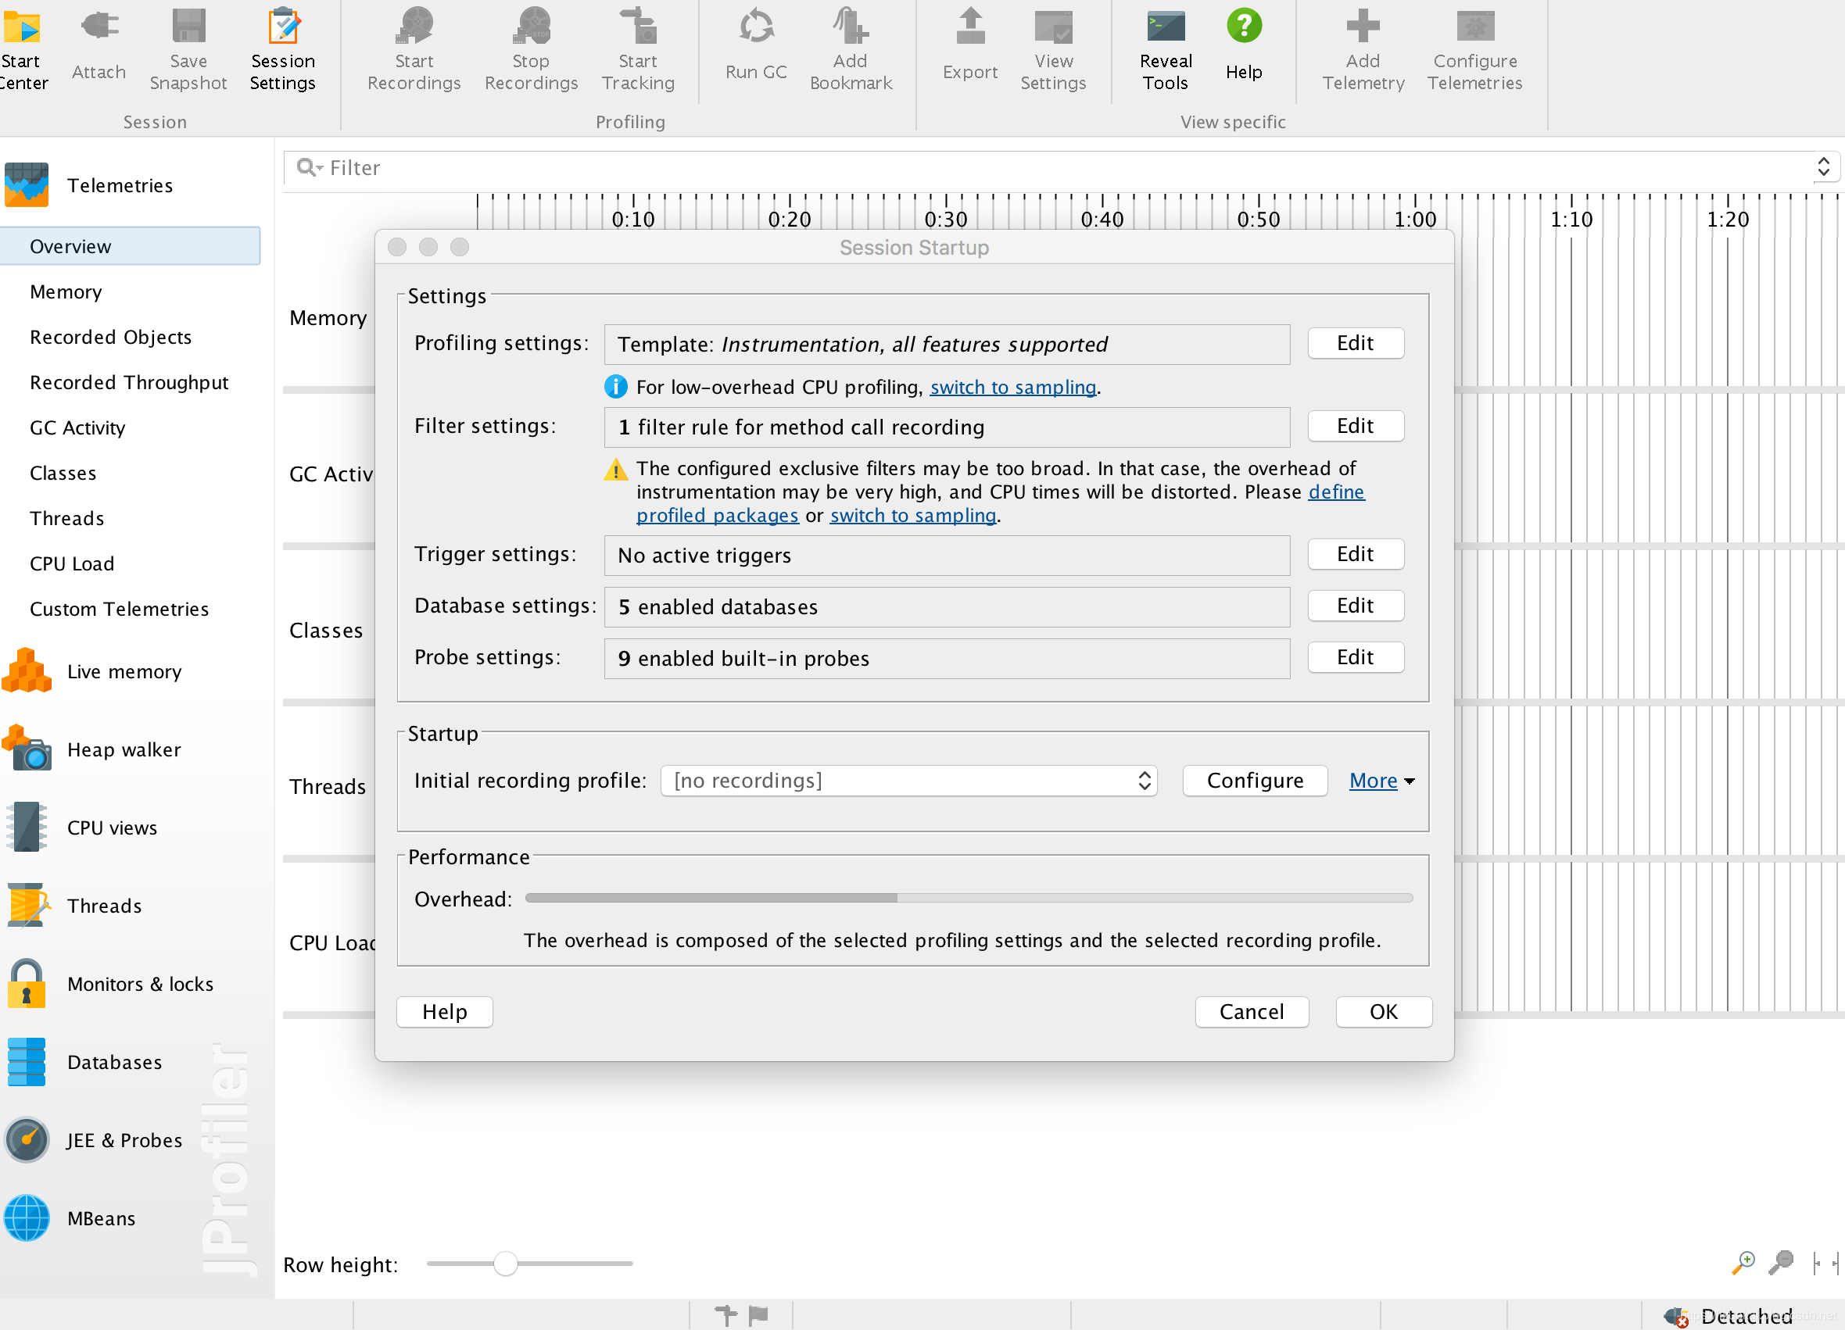Click the Start Tracking toolbar icon
The height and width of the screenshot is (1330, 1845).
click(x=639, y=26)
